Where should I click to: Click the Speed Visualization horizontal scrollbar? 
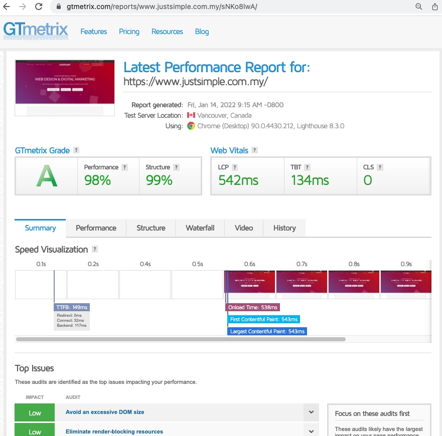[181, 339]
